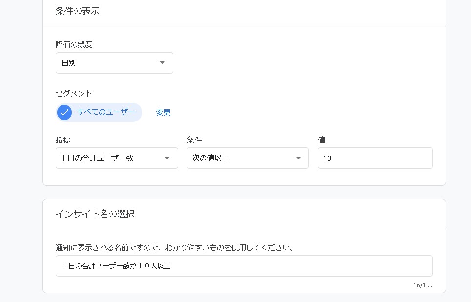Screen dimensions: 471x302
Task: Select the すべてのユーザー segment chip
Action: (x=105, y=112)
